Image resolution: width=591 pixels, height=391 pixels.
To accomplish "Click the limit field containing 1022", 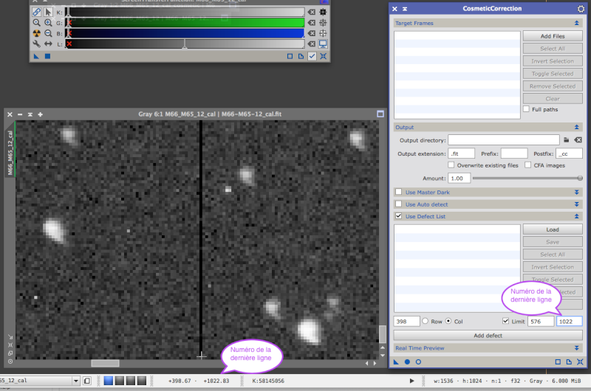I will (x=569, y=322).
